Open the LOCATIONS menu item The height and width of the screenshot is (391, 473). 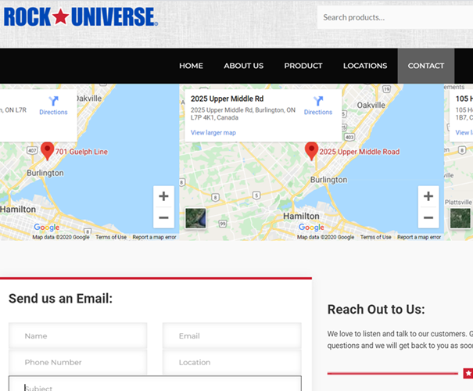365,66
